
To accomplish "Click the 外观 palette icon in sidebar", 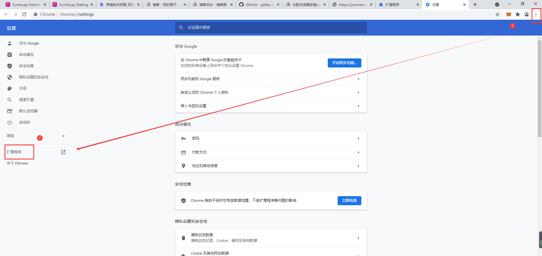I will click(10, 88).
